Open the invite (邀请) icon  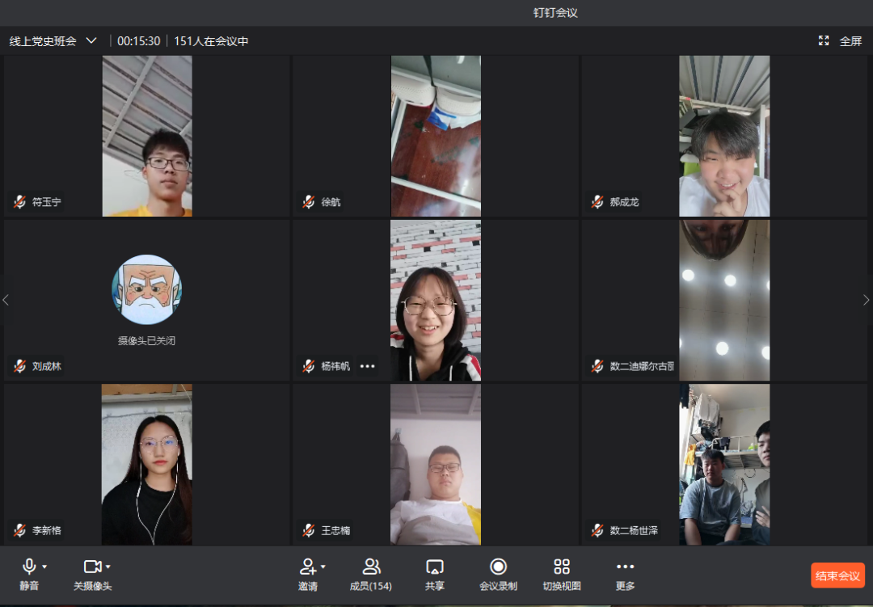pyautogui.click(x=307, y=567)
